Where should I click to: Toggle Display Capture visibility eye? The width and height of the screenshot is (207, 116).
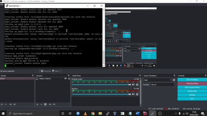pos(65,79)
